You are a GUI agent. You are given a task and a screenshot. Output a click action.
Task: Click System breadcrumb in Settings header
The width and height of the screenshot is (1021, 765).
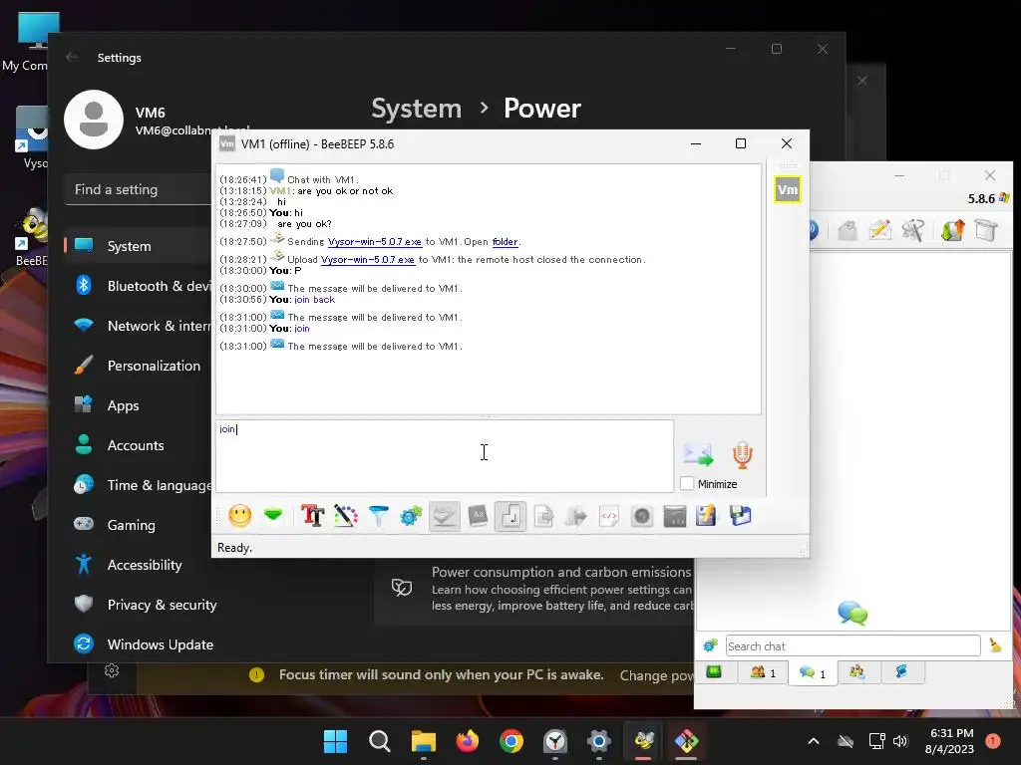416,108
